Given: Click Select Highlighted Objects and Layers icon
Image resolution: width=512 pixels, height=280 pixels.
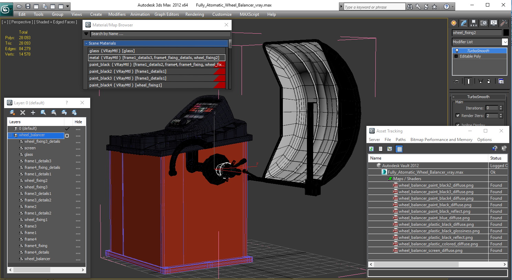Looking at the screenshot, I should click(x=43, y=113).
